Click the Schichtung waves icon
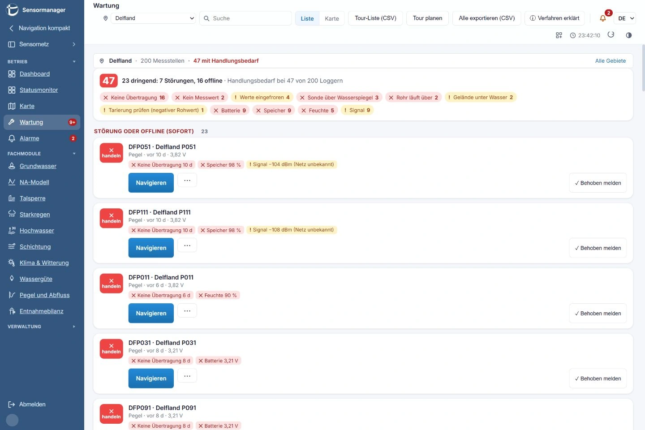645x430 pixels. (12, 247)
